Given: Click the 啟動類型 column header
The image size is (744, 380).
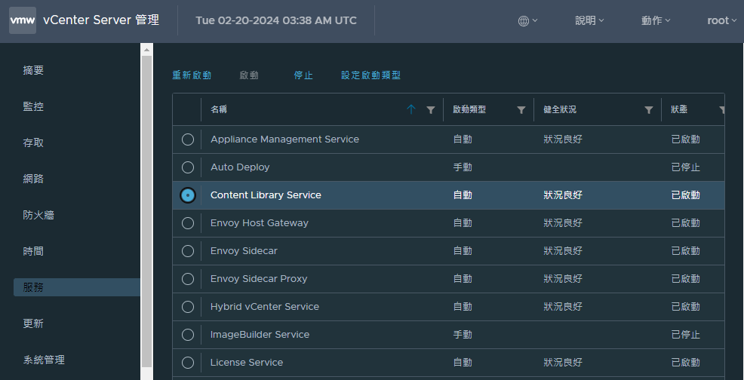Looking at the screenshot, I should [469, 109].
